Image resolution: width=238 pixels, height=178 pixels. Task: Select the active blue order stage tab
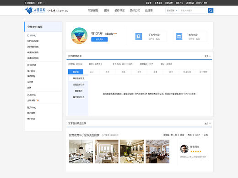76,72
